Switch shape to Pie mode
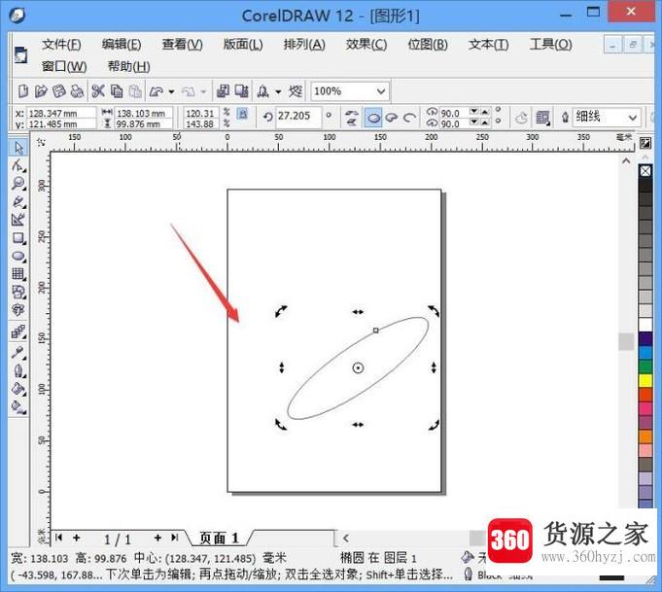 (392, 118)
